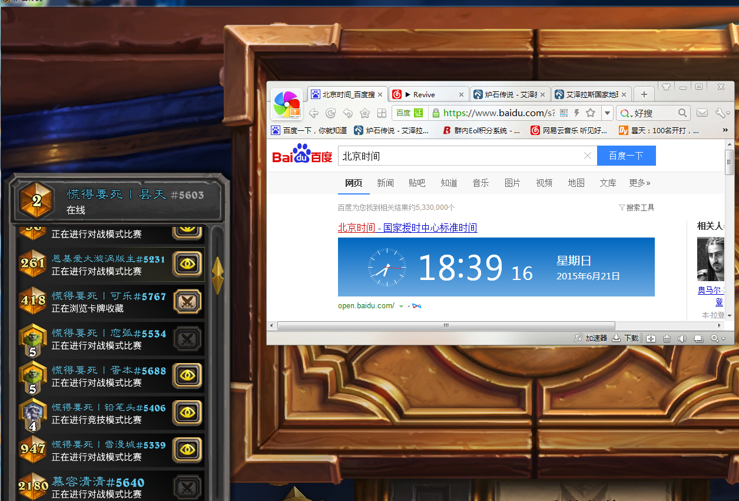739x501 pixels.
Task: Click the gold diamond scroll handle in friends list
Action: [x=218, y=275]
